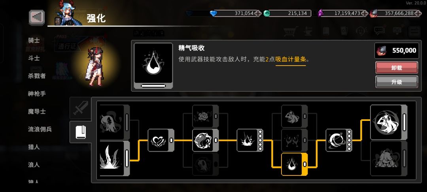Click the 升级 upgrade button
This screenshot has height=192, width=427.
pos(397,82)
